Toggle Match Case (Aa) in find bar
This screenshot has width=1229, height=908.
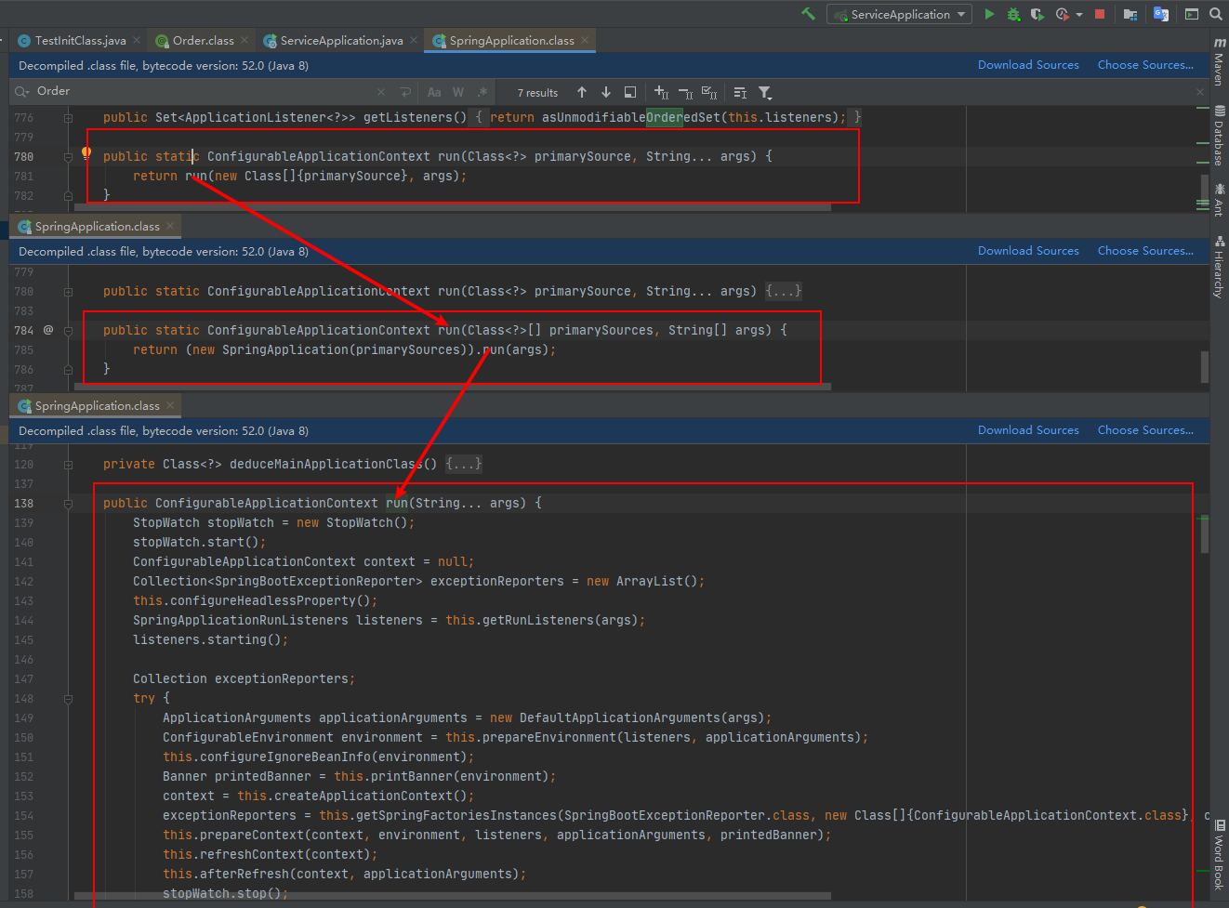434,92
